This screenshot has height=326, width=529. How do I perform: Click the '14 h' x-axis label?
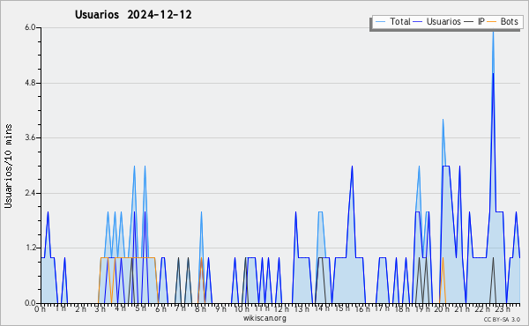pyautogui.click(x=322, y=308)
